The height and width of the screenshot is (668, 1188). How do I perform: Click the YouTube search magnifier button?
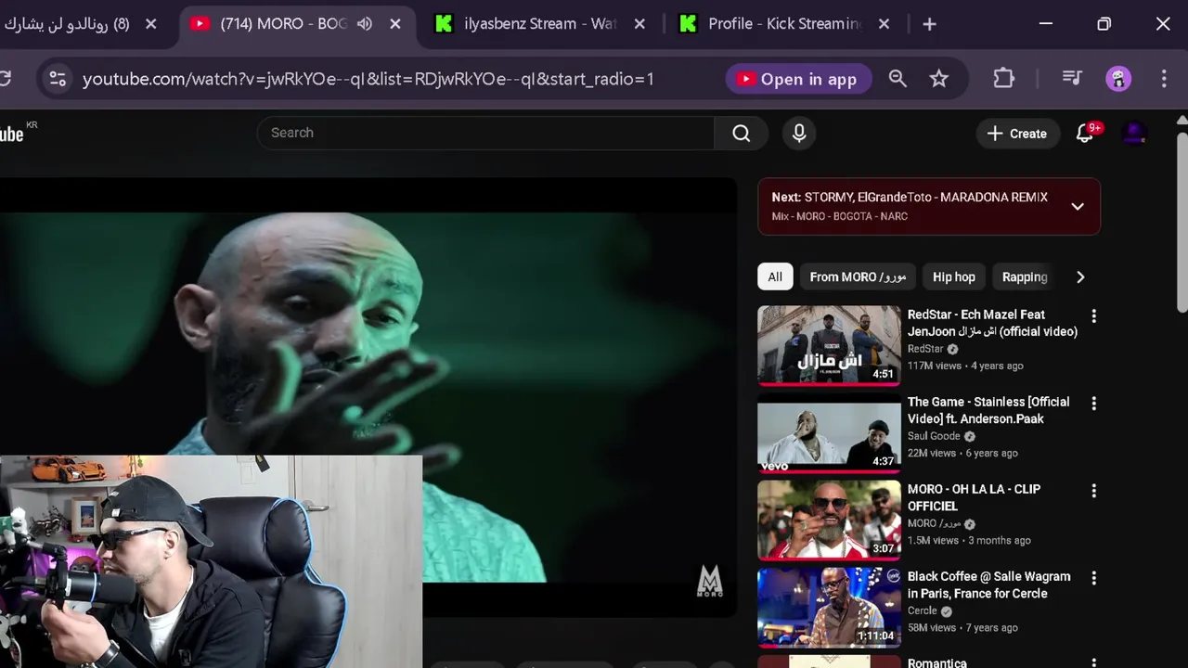coord(741,133)
